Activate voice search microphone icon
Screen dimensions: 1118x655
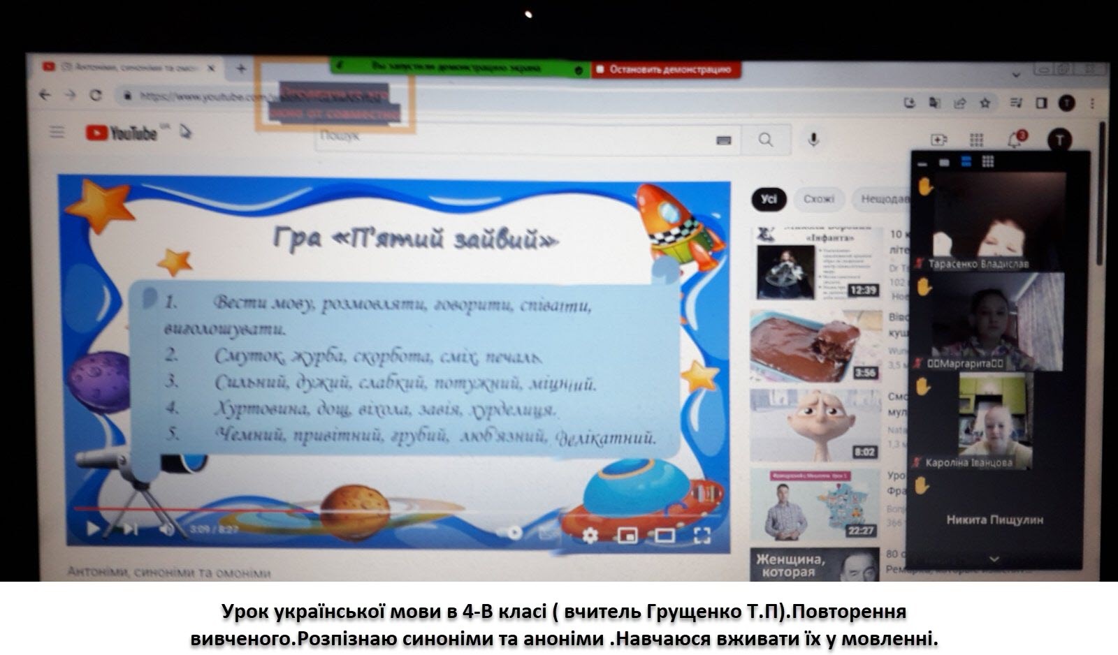[x=813, y=140]
